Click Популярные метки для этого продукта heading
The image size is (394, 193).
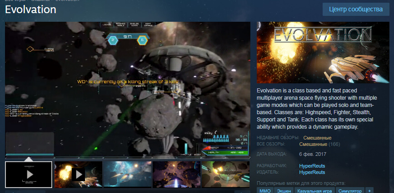coord(301,183)
